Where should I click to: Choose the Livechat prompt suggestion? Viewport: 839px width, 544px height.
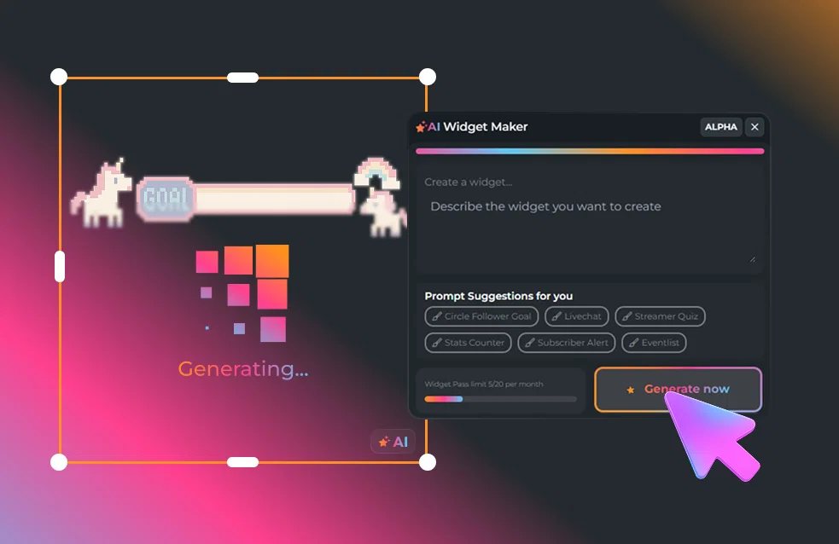pyautogui.click(x=577, y=316)
